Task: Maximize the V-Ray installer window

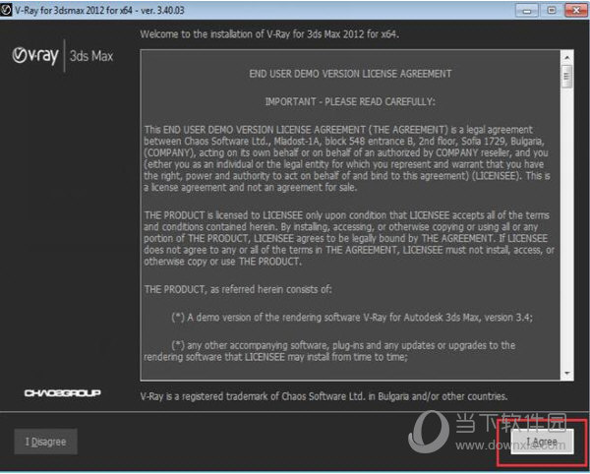Action: coord(552,11)
